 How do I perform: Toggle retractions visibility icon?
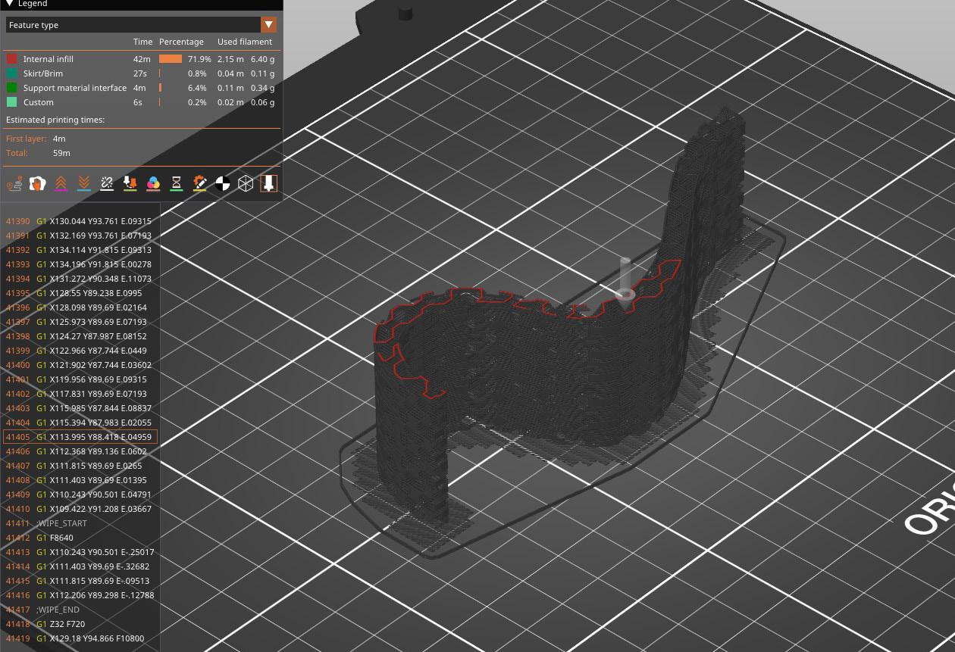(x=61, y=183)
